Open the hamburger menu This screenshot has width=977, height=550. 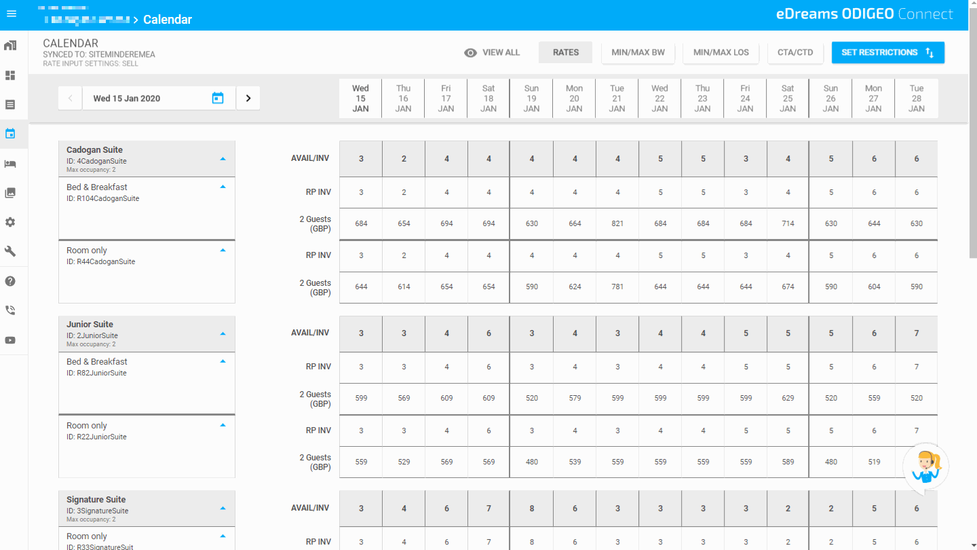[11, 14]
